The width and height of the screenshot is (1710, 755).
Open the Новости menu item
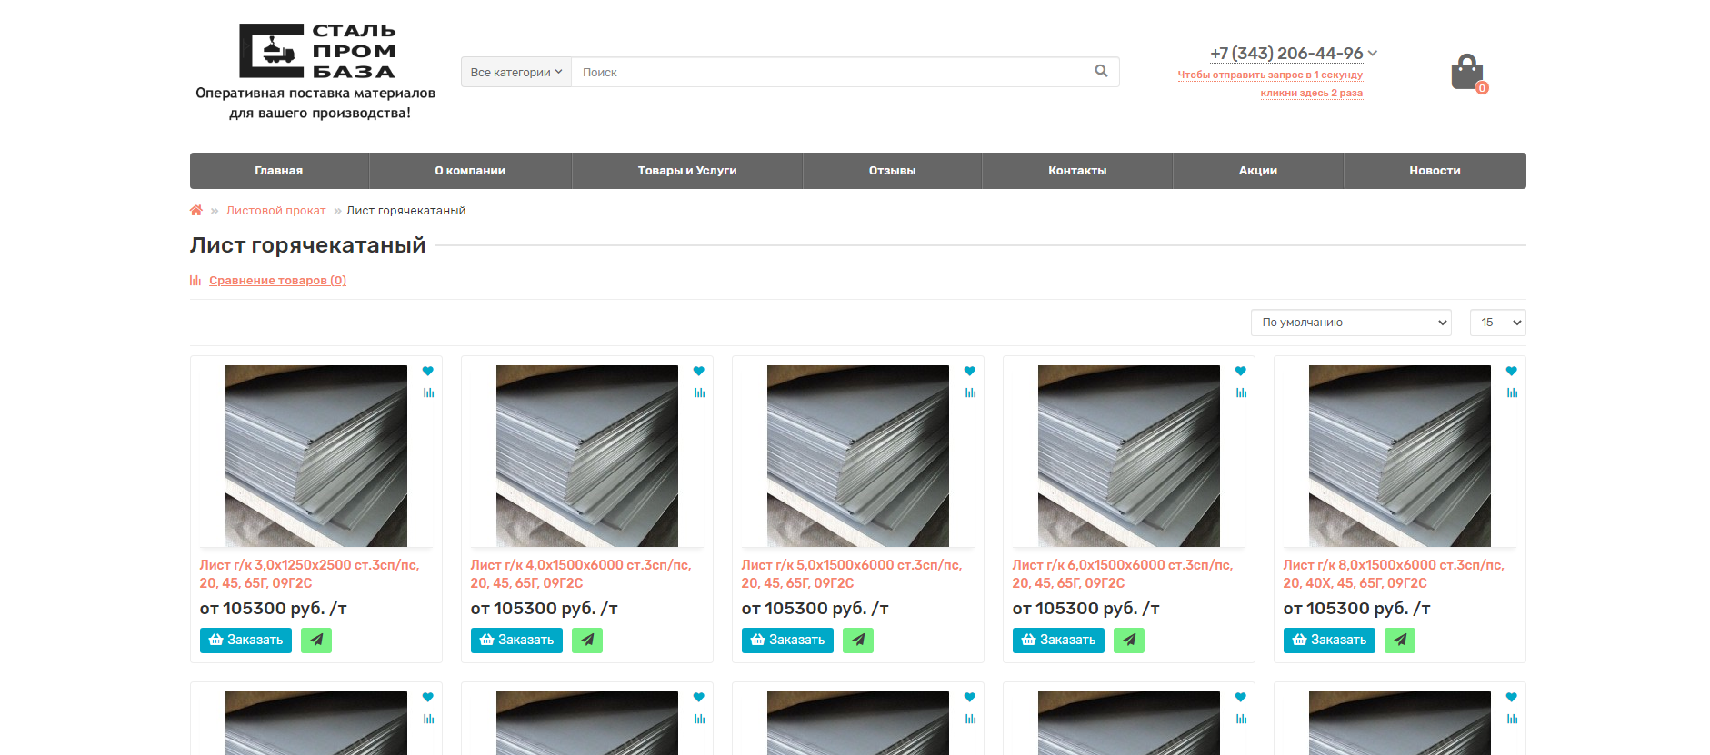point(1435,171)
